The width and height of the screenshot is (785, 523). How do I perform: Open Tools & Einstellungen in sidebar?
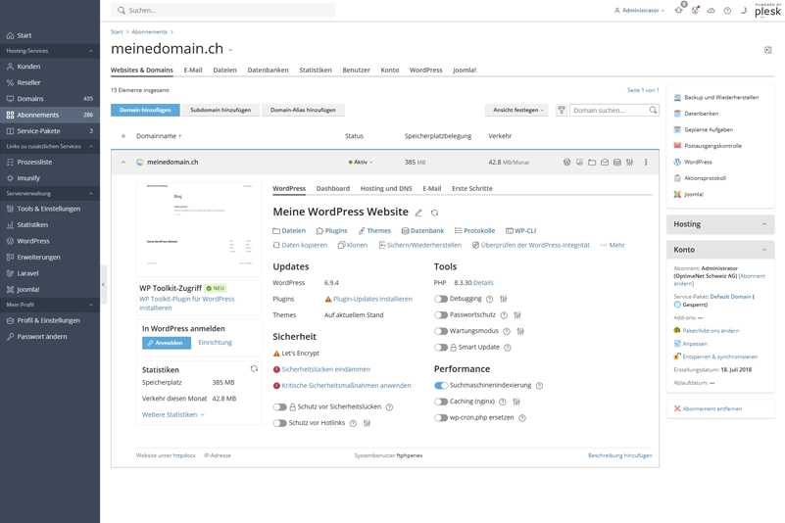(50, 209)
